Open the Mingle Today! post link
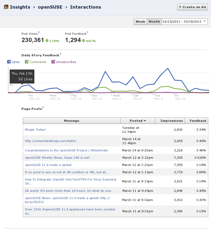The height and width of the screenshot is (229, 211). pos(35,130)
